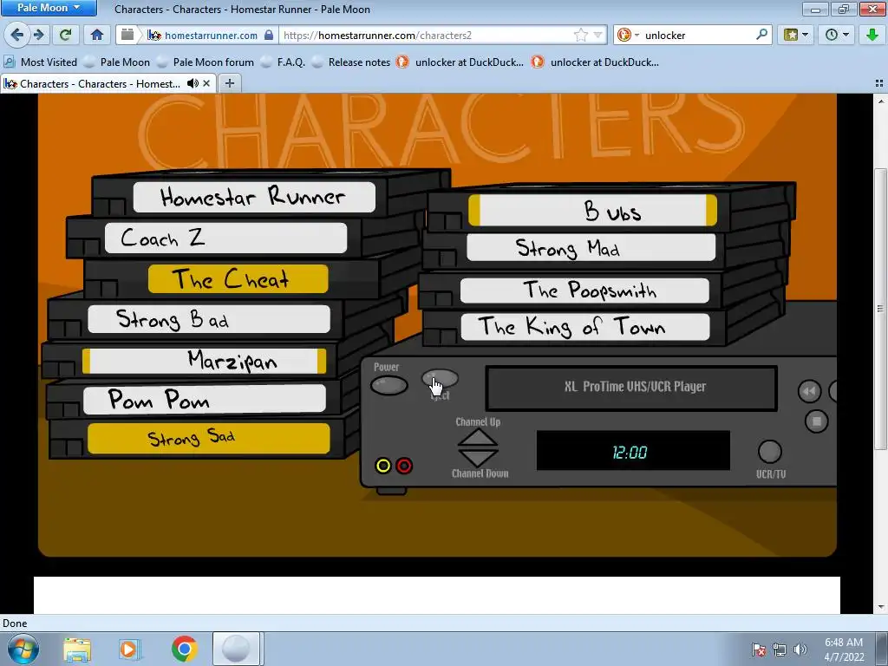The image size is (888, 666).
Task: Select the Marzipan tape
Action: 204,361
